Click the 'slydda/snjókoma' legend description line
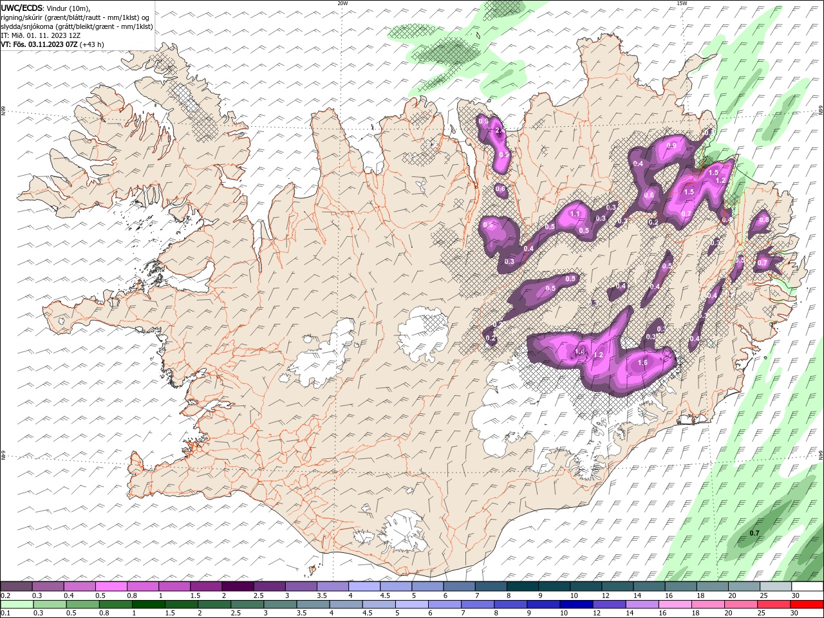Image resolution: width=824 pixels, height=618 pixels. [77, 26]
